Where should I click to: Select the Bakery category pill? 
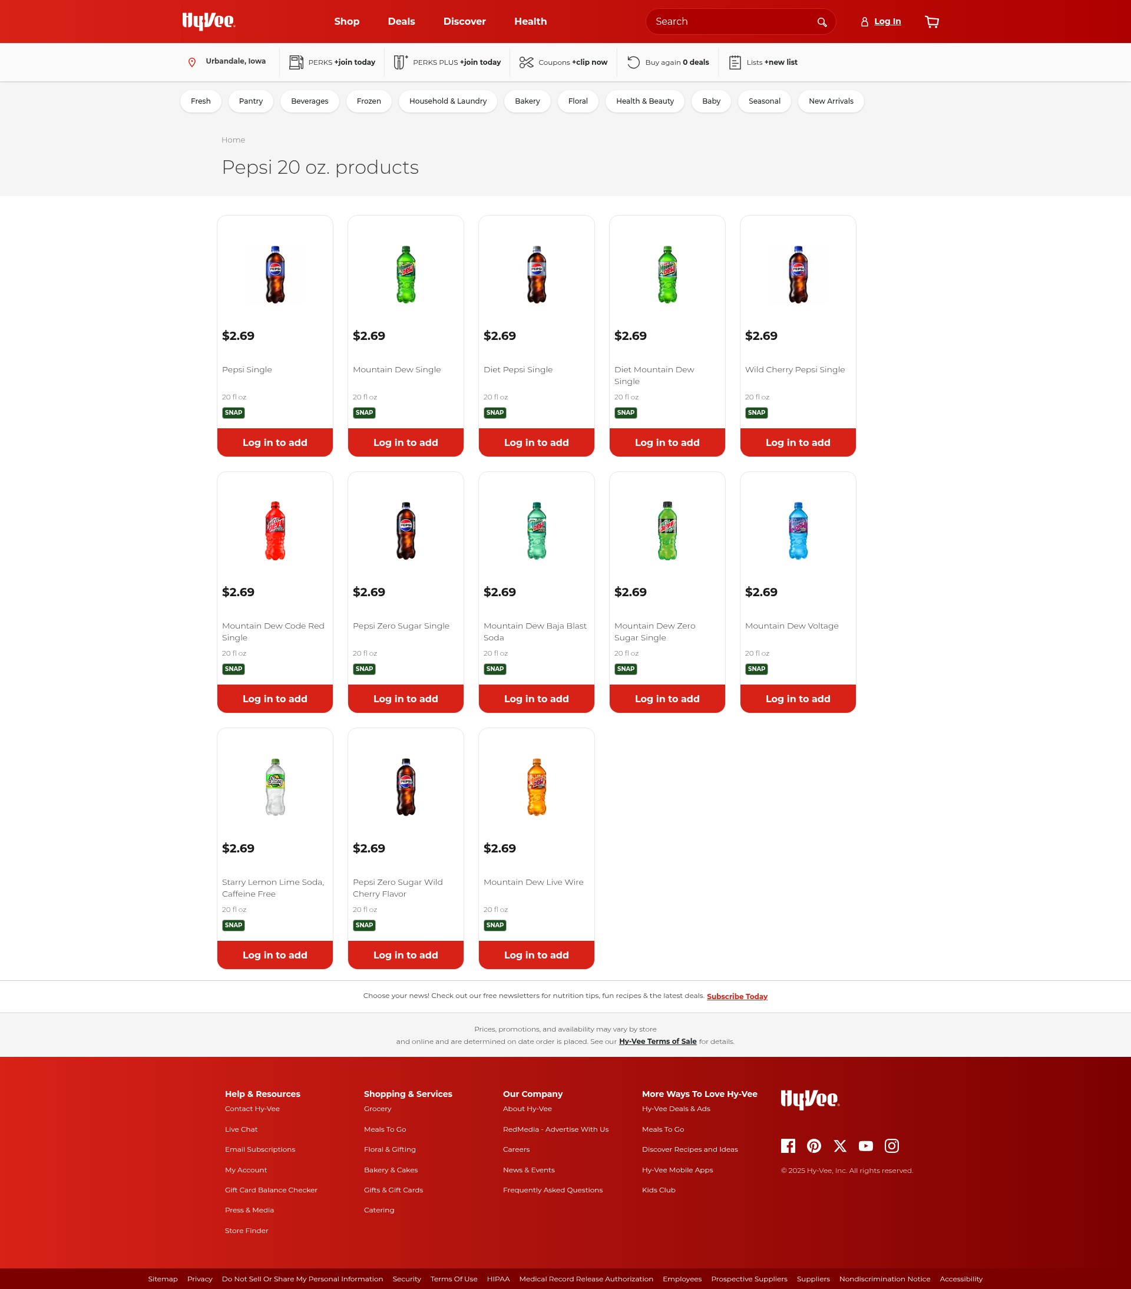527,101
